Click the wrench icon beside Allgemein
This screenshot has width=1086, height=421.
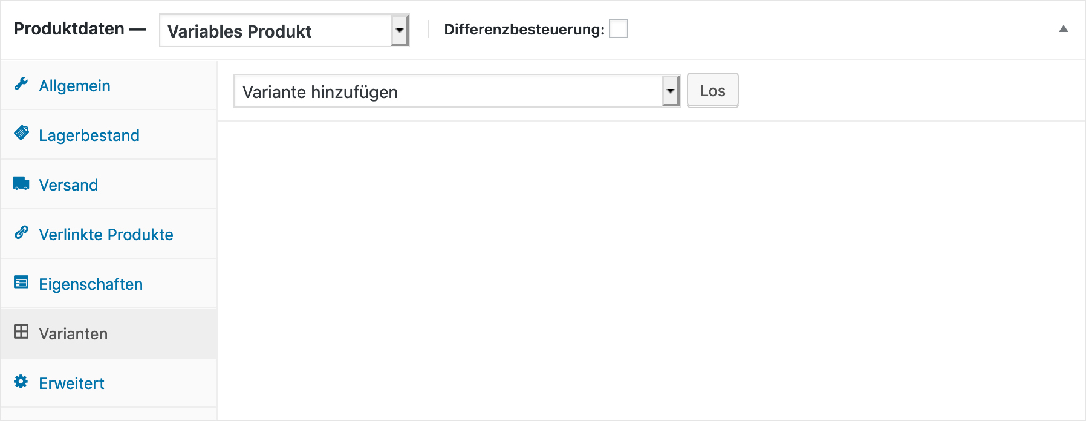(21, 84)
